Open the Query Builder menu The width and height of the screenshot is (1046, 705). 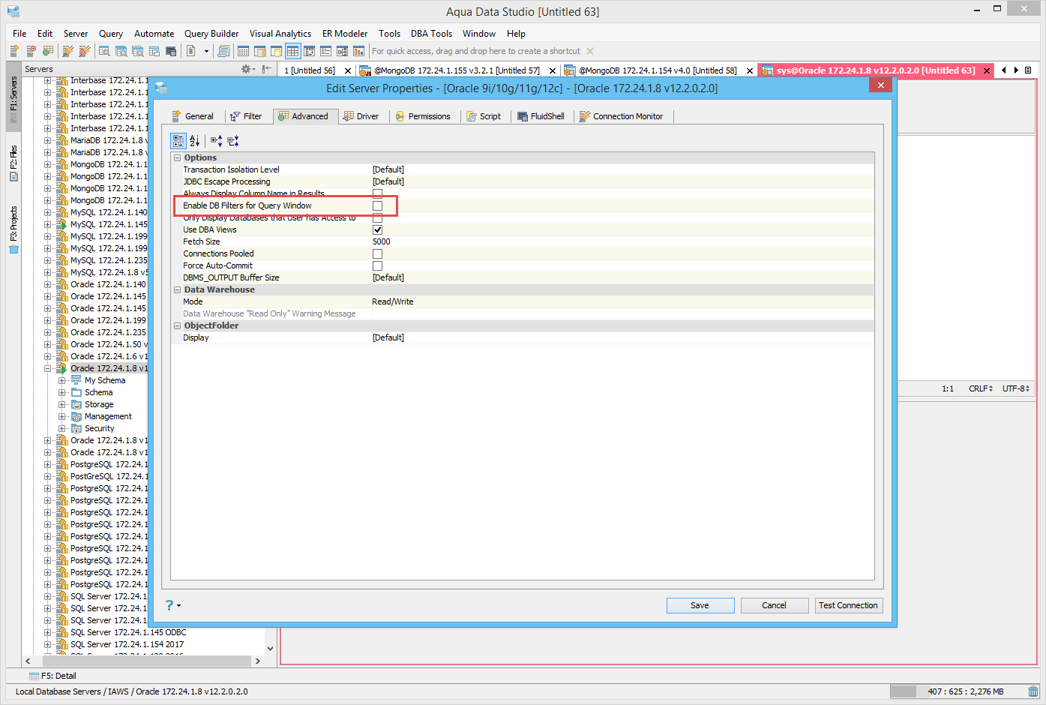click(x=211, y=34)
